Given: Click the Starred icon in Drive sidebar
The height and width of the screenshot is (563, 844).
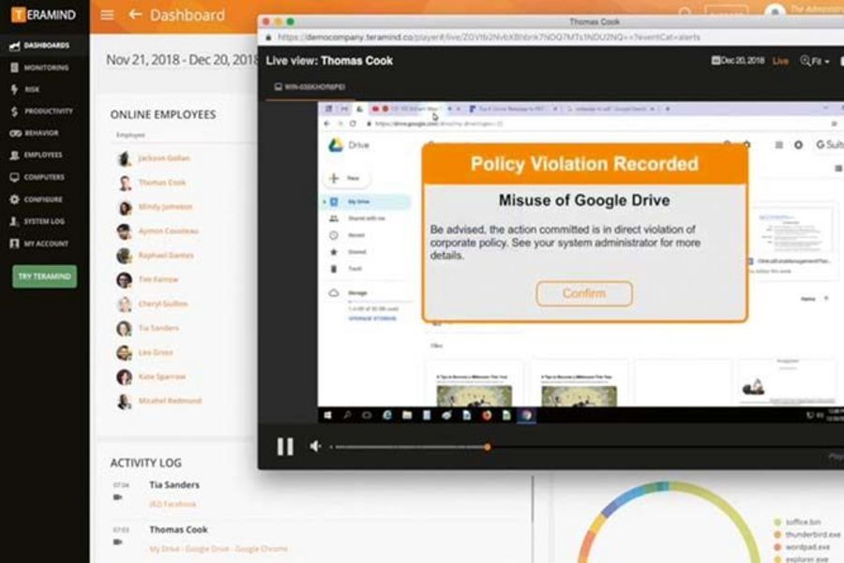Looking at the screenshot, I should click(334, 252).
